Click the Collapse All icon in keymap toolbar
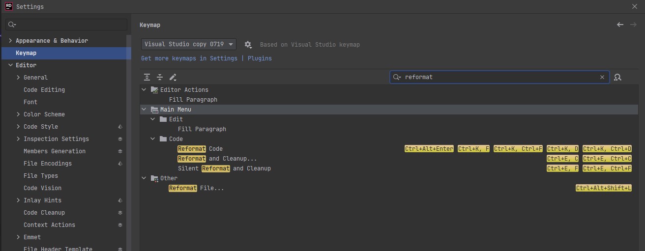This screenshot has width=645, height=251. [160, 77]
